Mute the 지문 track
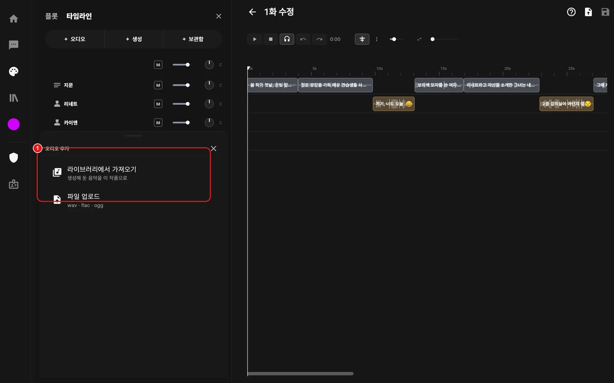Image resolution: width=614 pixels, height=383 pixels. [158, 85]
